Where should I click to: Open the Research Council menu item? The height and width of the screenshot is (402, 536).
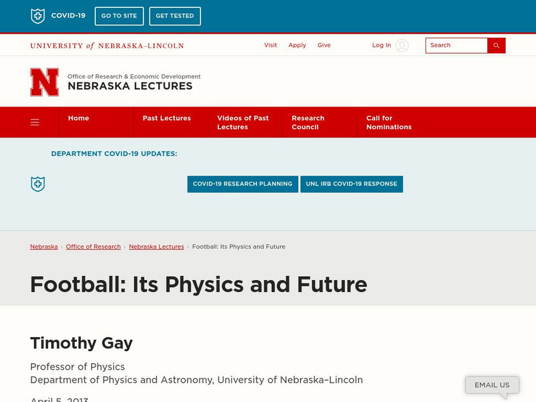pyautogui.click(x=308, y=123)
